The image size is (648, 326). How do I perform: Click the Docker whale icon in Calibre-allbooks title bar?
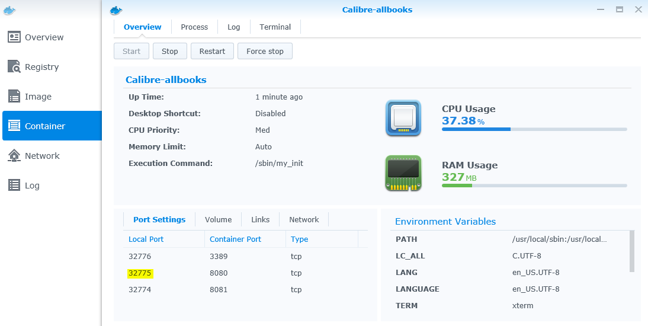click(x=116, y=10)
